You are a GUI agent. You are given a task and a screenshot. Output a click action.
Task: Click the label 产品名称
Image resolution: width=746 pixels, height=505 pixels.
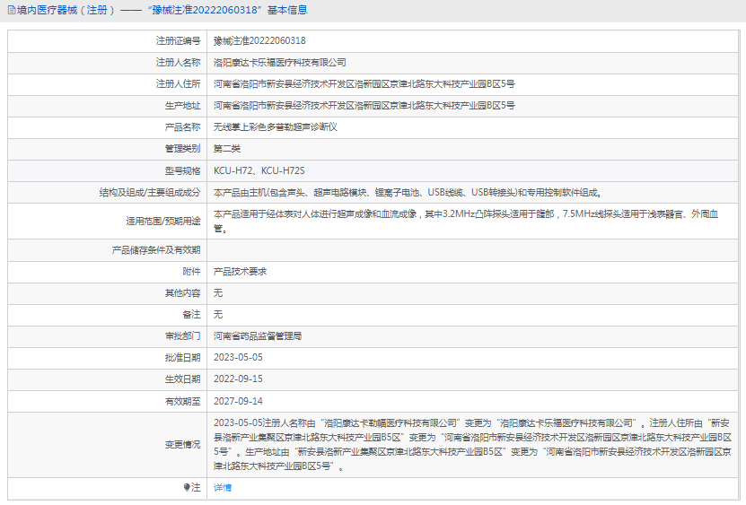point(183,127)
